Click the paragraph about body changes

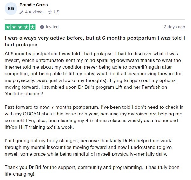point(88,147)
